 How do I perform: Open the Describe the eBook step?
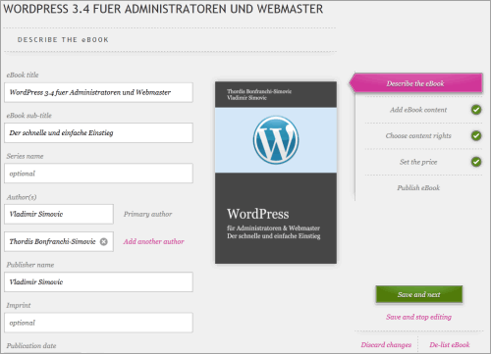(415, 83)
